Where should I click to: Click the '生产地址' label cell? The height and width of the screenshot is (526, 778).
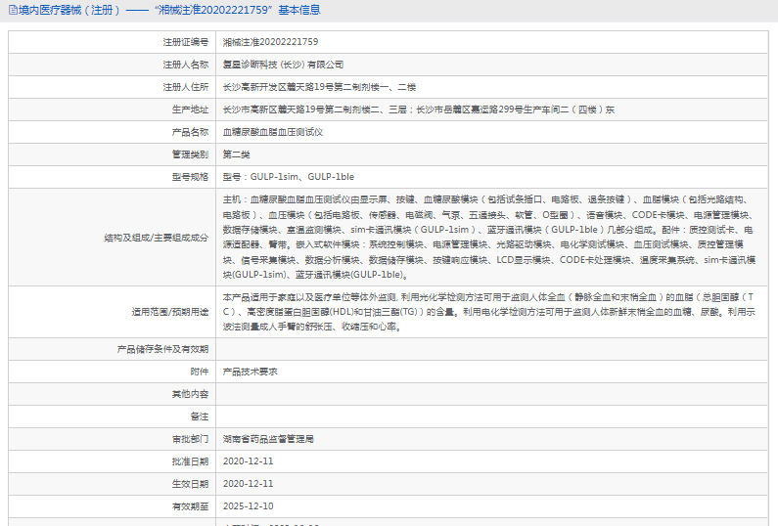pos(113,110)
